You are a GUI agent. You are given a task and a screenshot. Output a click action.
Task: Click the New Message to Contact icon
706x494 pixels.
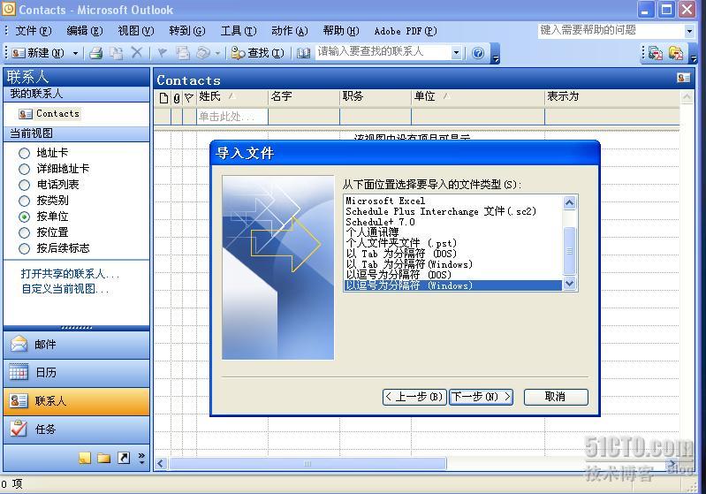183,53
